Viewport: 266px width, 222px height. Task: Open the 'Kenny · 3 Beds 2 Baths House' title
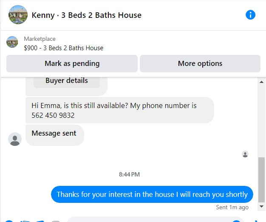point(87,15)
